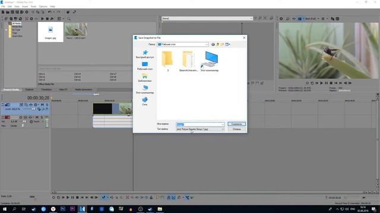Click Save Snapshot to File icon in preview
This screenshot has height=213, width=380.
(337, 18)
